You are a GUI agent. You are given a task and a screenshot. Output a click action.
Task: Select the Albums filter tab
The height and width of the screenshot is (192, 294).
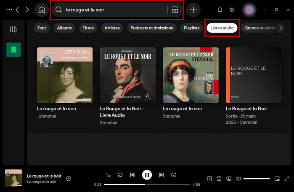tap(64, 28)
